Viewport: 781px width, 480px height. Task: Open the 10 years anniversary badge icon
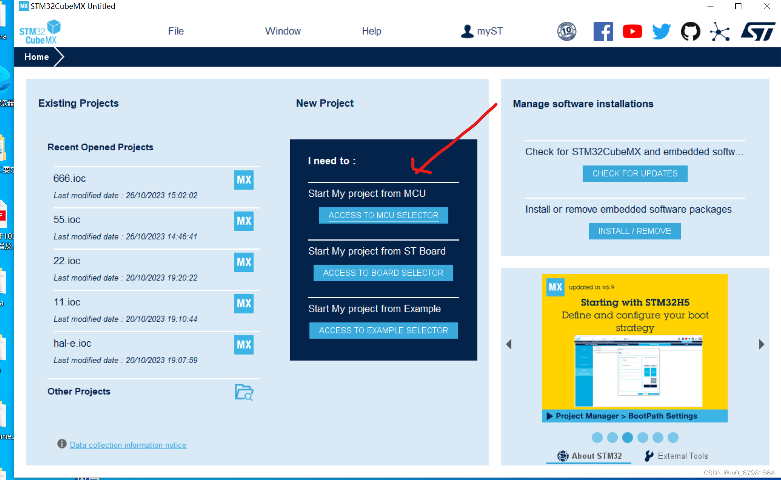567,32
